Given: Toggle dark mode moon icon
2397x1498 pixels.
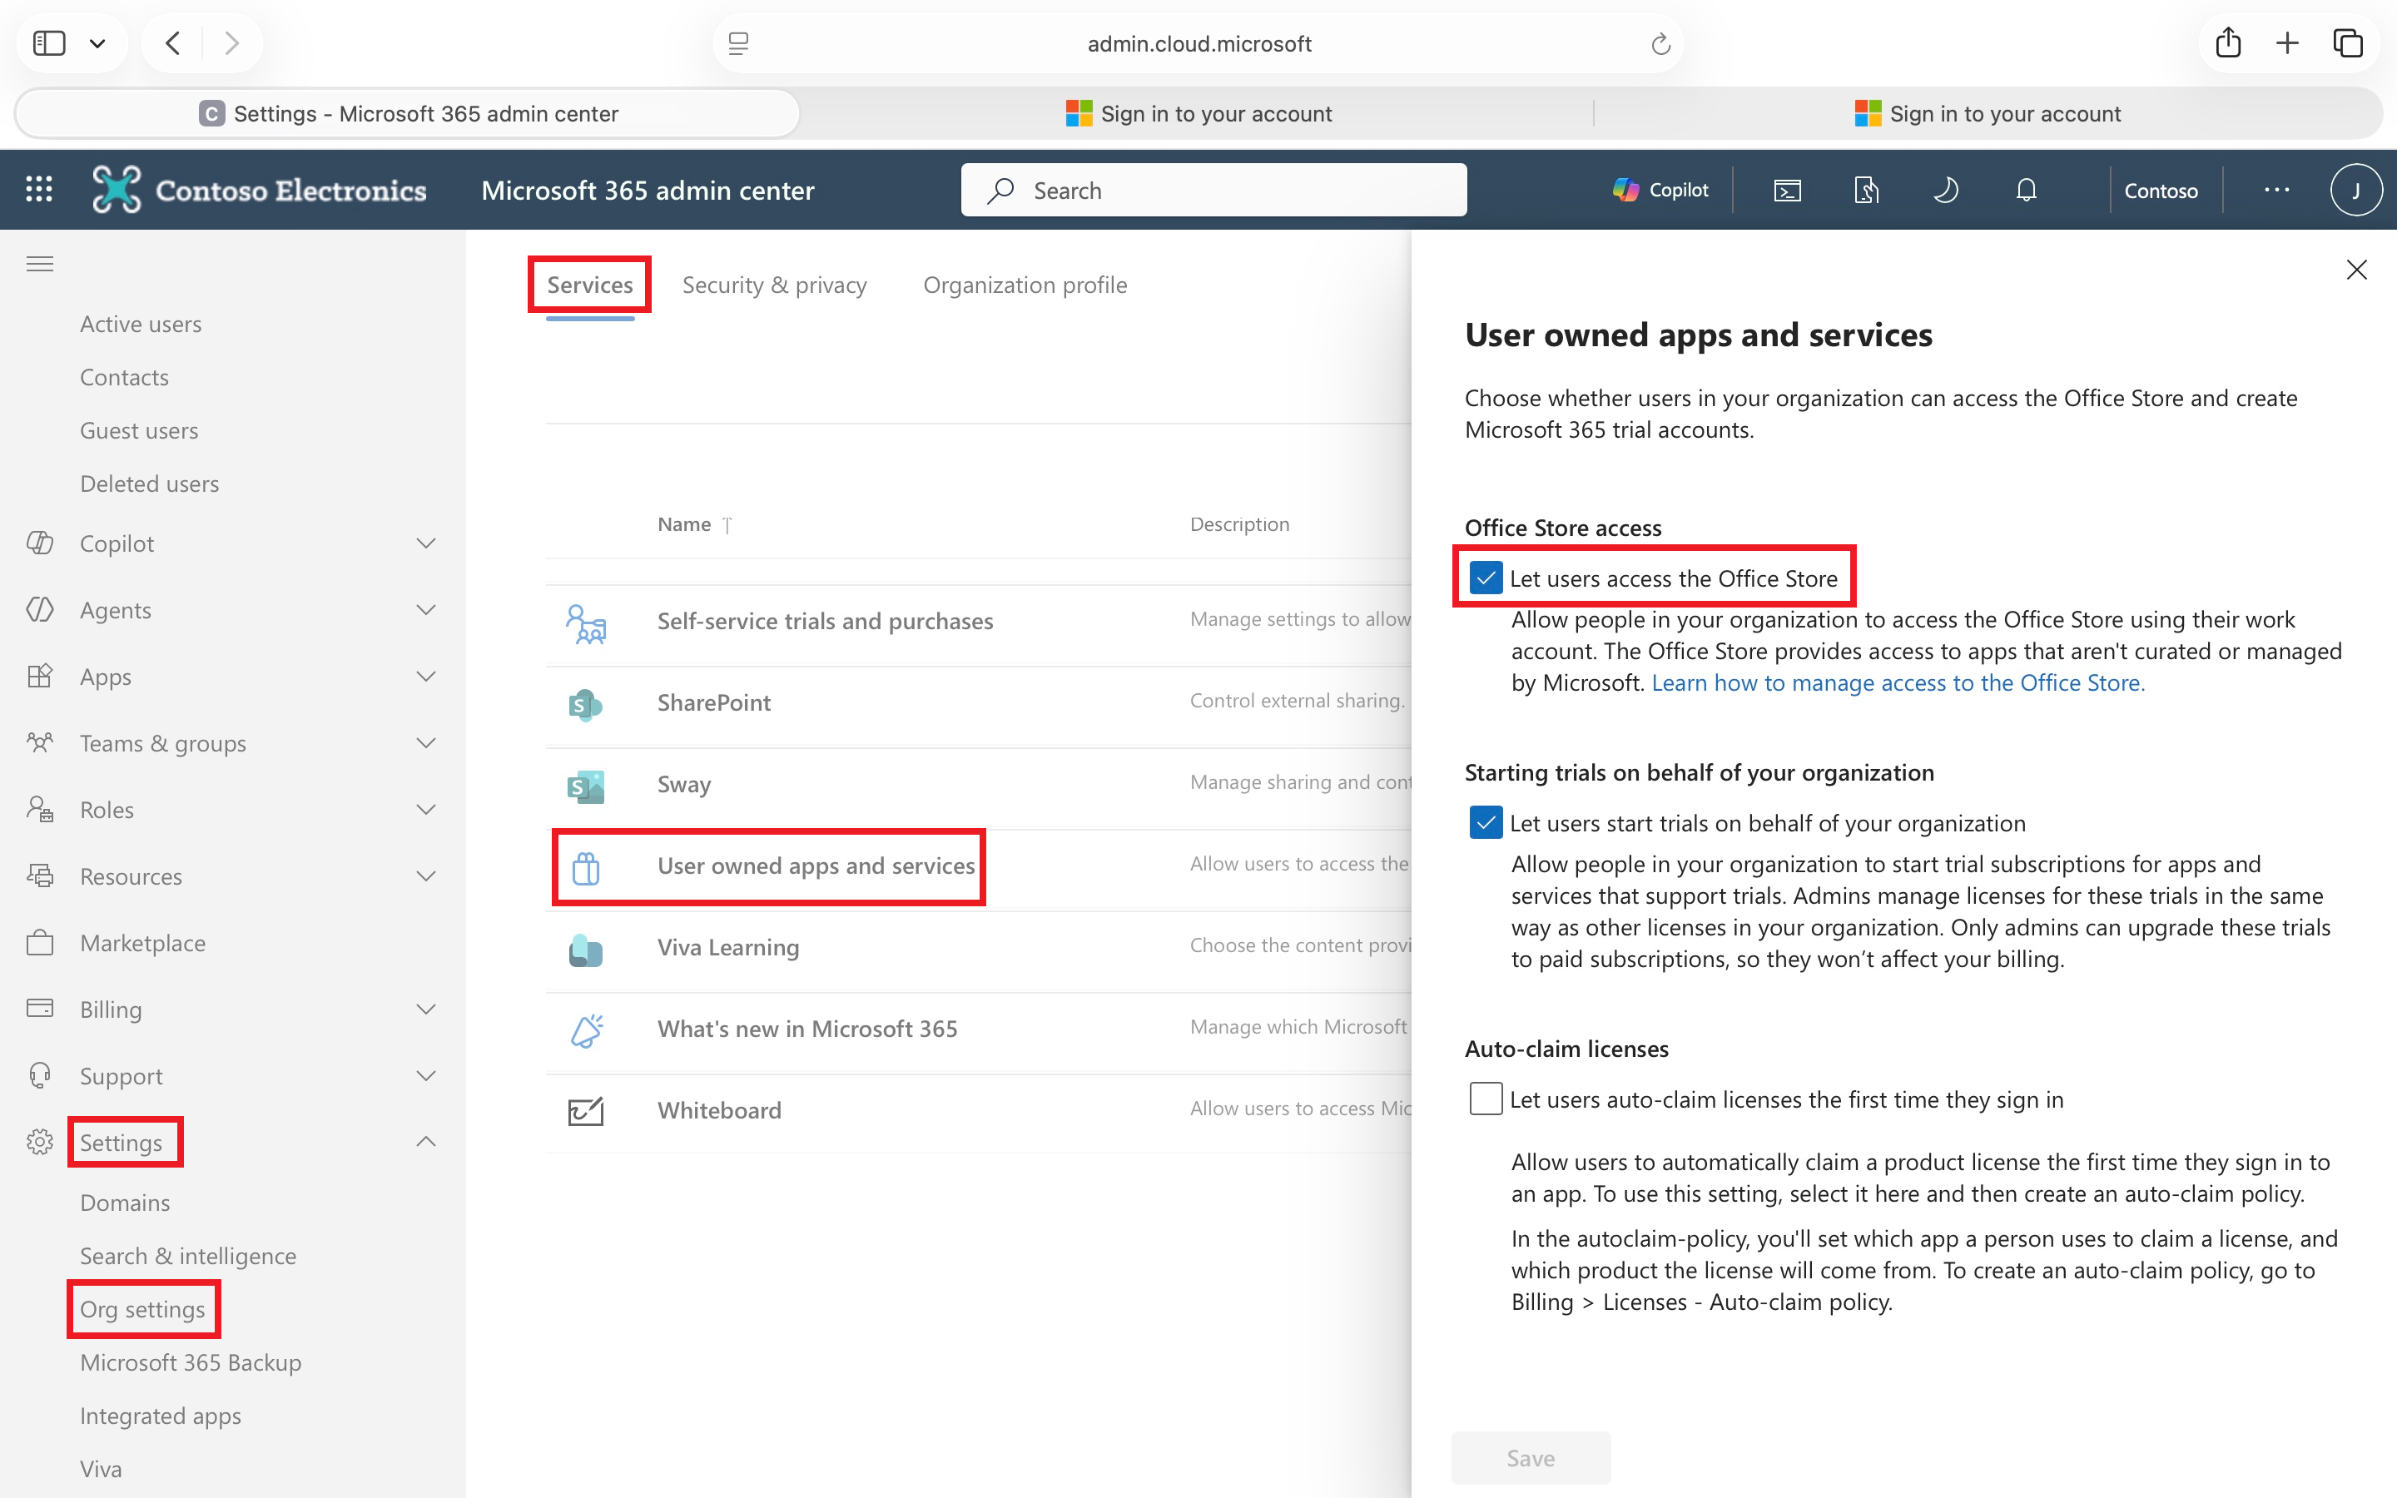Looking at the screenshot, I should [1947, 189].
